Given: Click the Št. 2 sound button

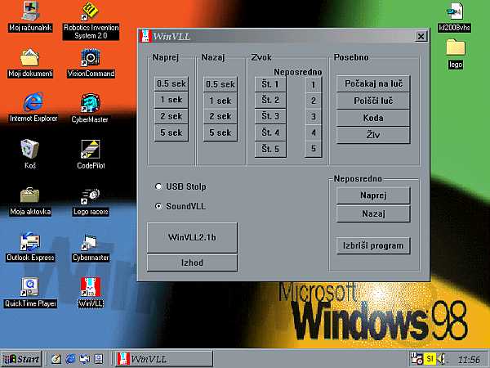Looking at the screenshot, I should pos(270,100).
